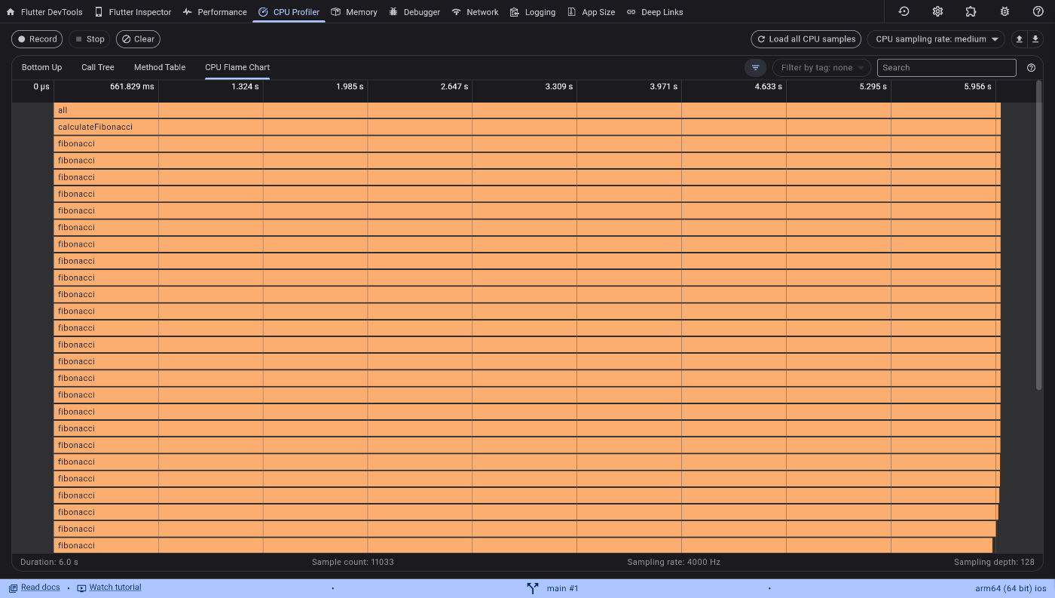The height and width of the screenshot is (598, 1055).
Task: Stop the CPU profile recording
Action: 90,39
